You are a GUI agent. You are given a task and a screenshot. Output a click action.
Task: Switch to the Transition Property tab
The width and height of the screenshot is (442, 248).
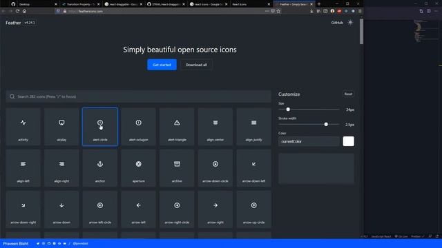tap(81, 4)
